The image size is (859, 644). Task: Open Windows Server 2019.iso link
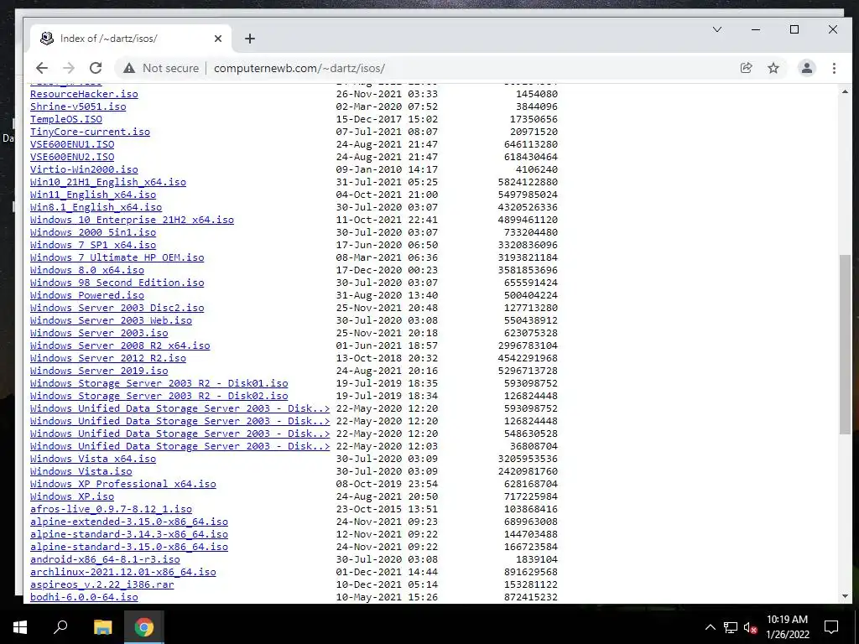coord(99,371)
